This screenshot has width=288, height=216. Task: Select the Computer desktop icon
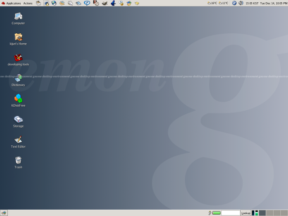(x=18, y=18)
